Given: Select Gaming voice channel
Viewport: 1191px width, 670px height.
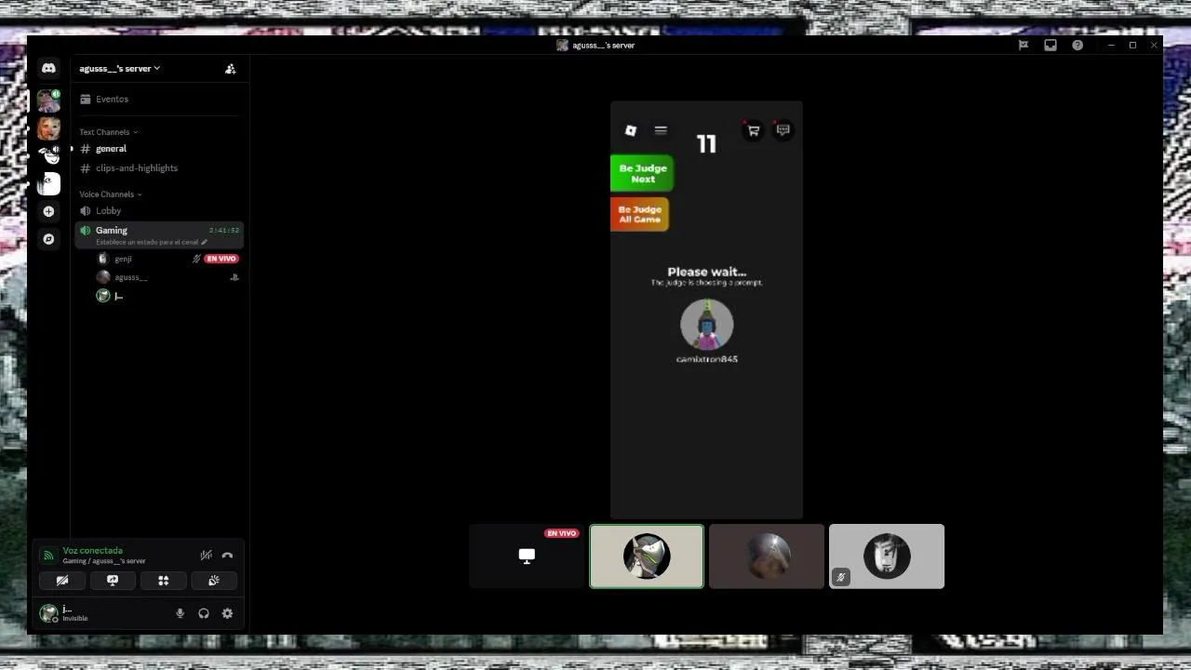Looking at the screenshot, I should click(158, 234).
